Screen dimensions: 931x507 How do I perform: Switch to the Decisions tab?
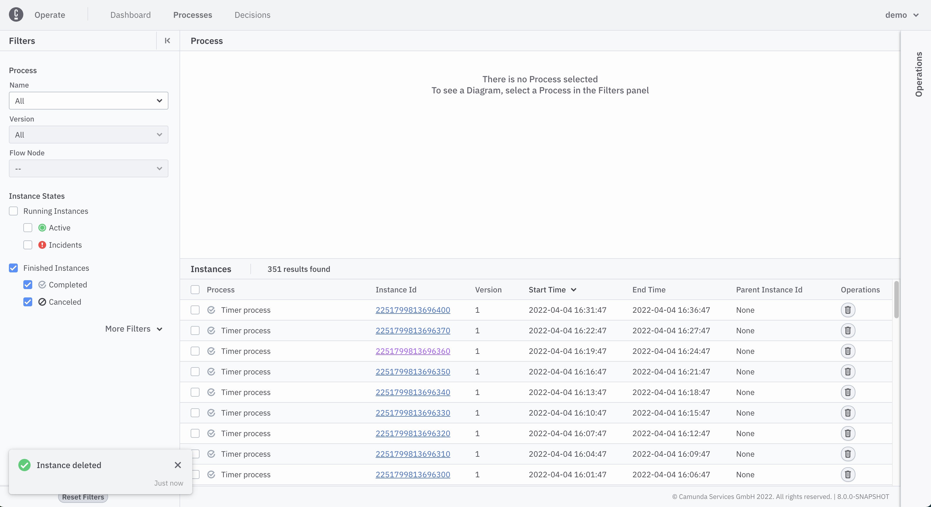[x=252, y=15]
